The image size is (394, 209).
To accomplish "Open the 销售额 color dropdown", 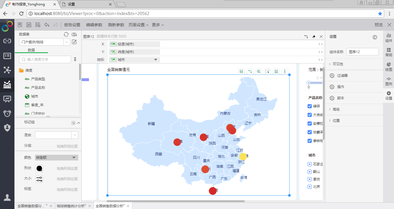I will (x=57, y=158).
